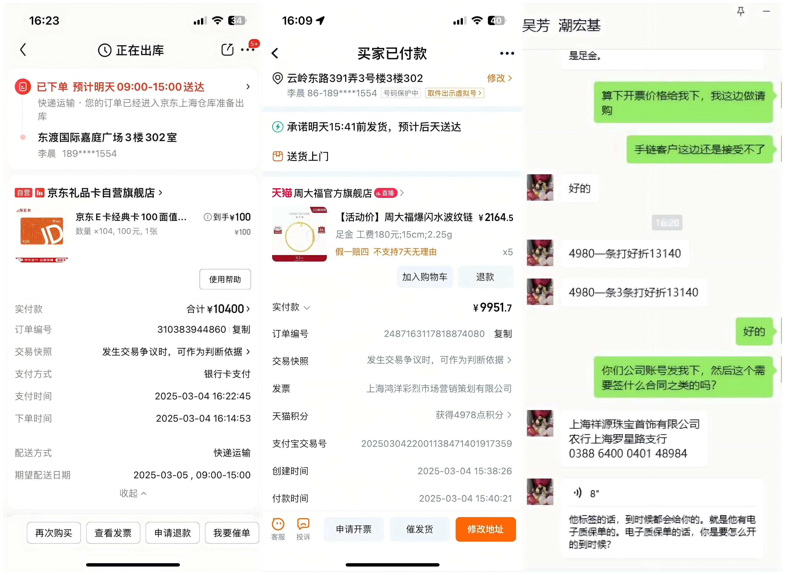
Task: Expand 合计 ¥10400 payment details
Action: pos(218,309)
